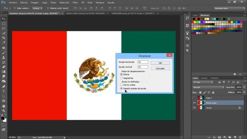
Task: Change the screen mode icon
Action: click(3, 130)
